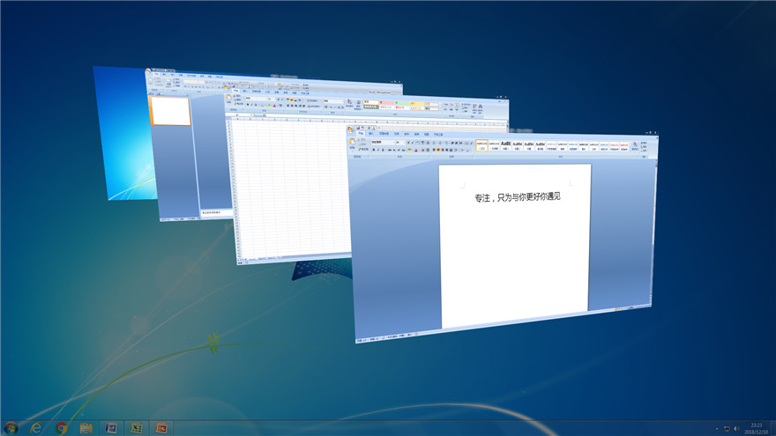Click the Format Painter in the Word ribbon
This screenshot has height=436, width=776.
click(363, 149)
